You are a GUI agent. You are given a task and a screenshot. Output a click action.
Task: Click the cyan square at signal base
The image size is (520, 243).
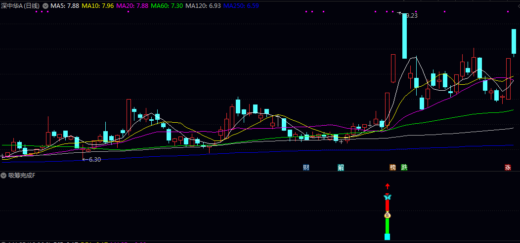tap(387, 237)
